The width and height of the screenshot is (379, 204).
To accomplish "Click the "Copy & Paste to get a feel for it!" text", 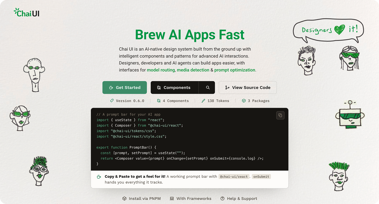I will pos(135,177).
